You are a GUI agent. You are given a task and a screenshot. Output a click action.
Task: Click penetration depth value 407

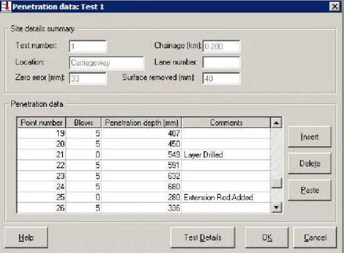pos(142,133)
